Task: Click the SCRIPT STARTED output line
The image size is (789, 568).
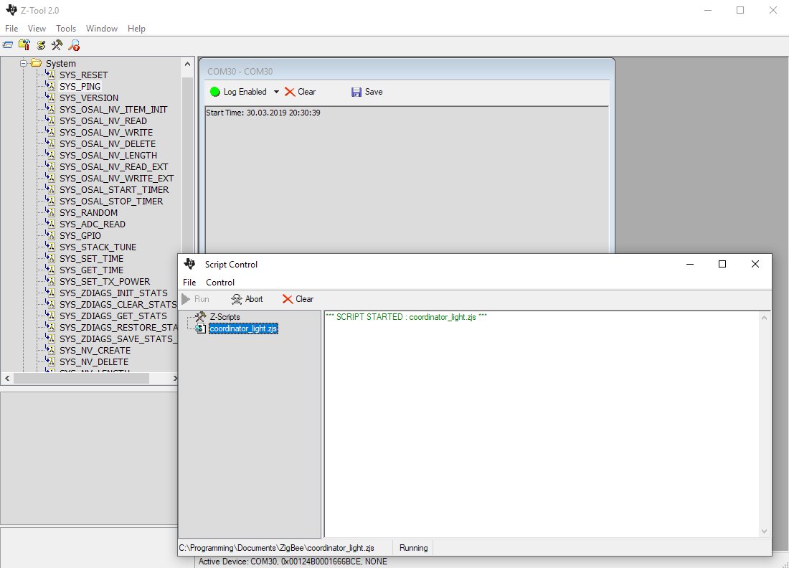Action: pos(407,317)
